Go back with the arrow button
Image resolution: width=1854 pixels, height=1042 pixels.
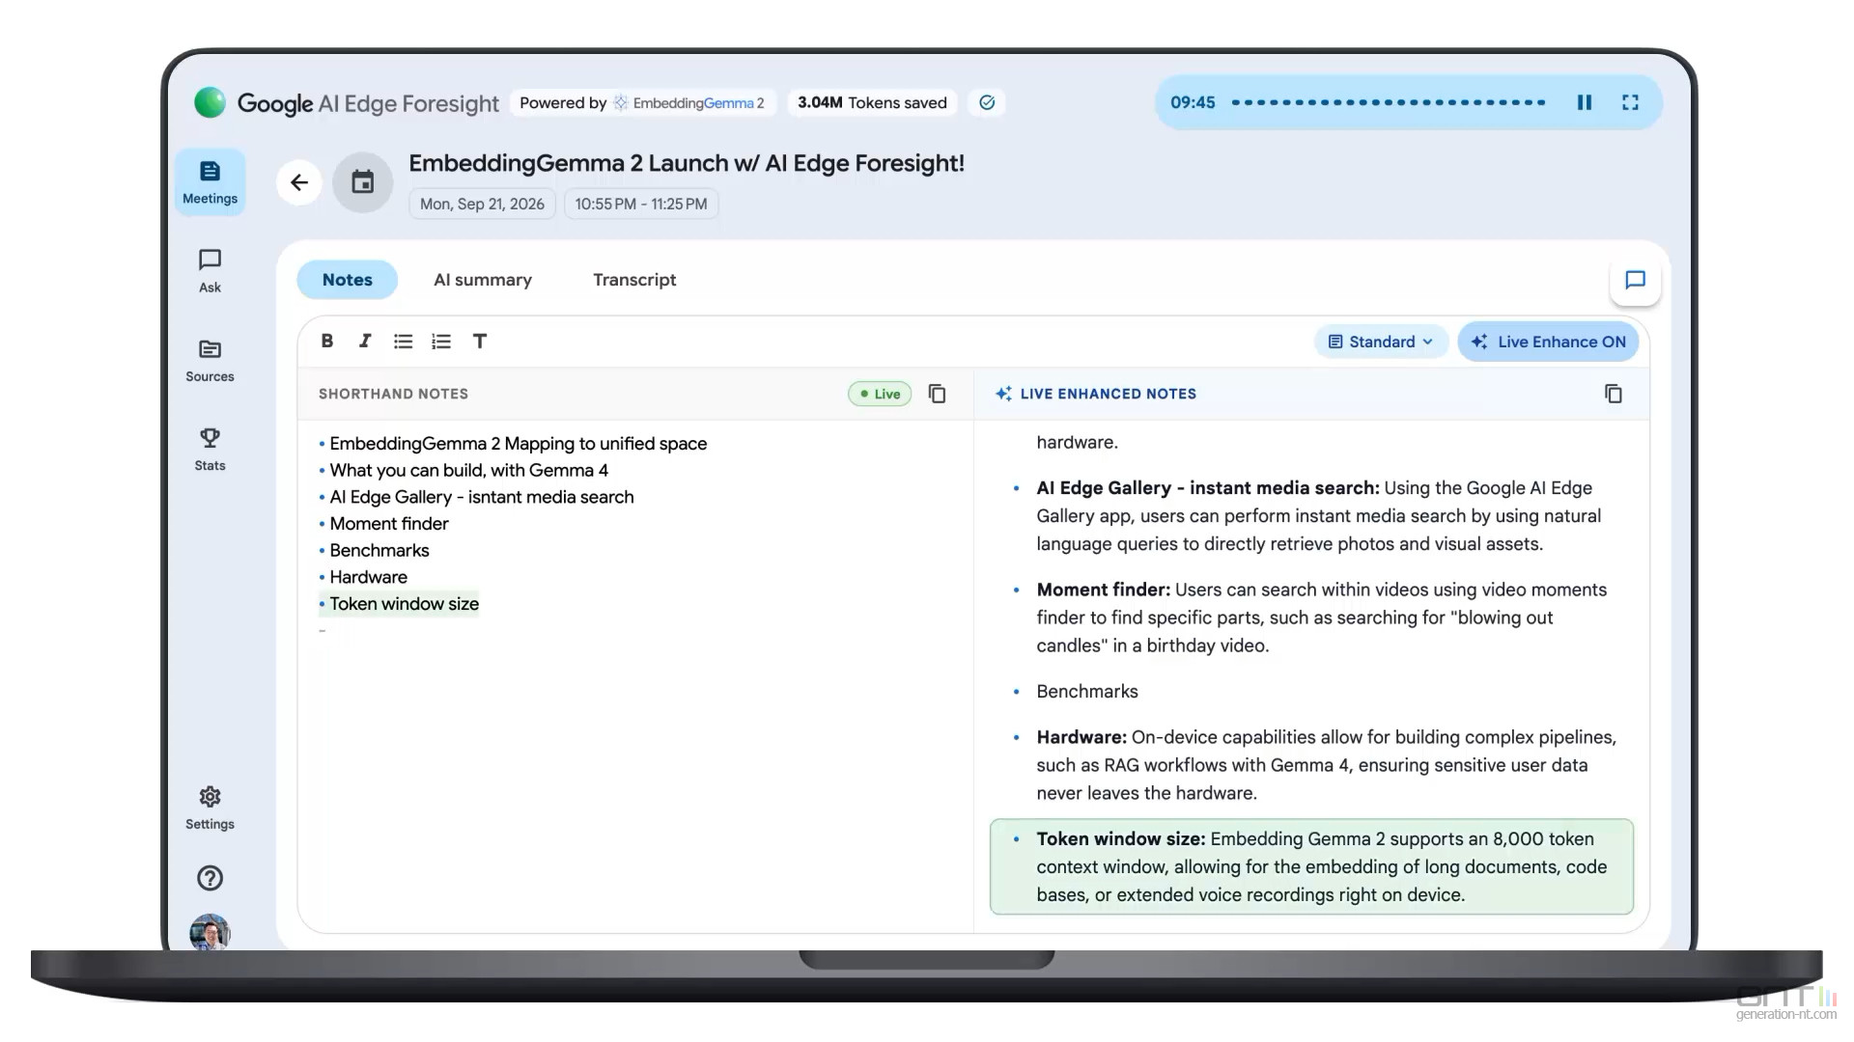(x=299, y=182)
